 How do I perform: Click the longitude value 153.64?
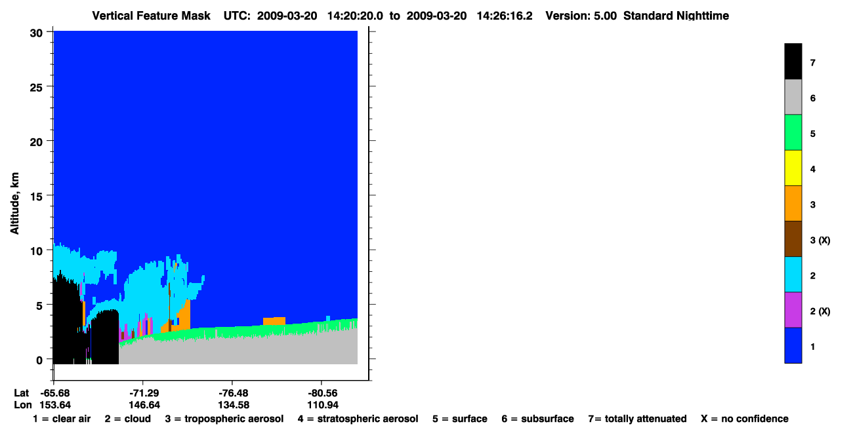click(55, 404)
